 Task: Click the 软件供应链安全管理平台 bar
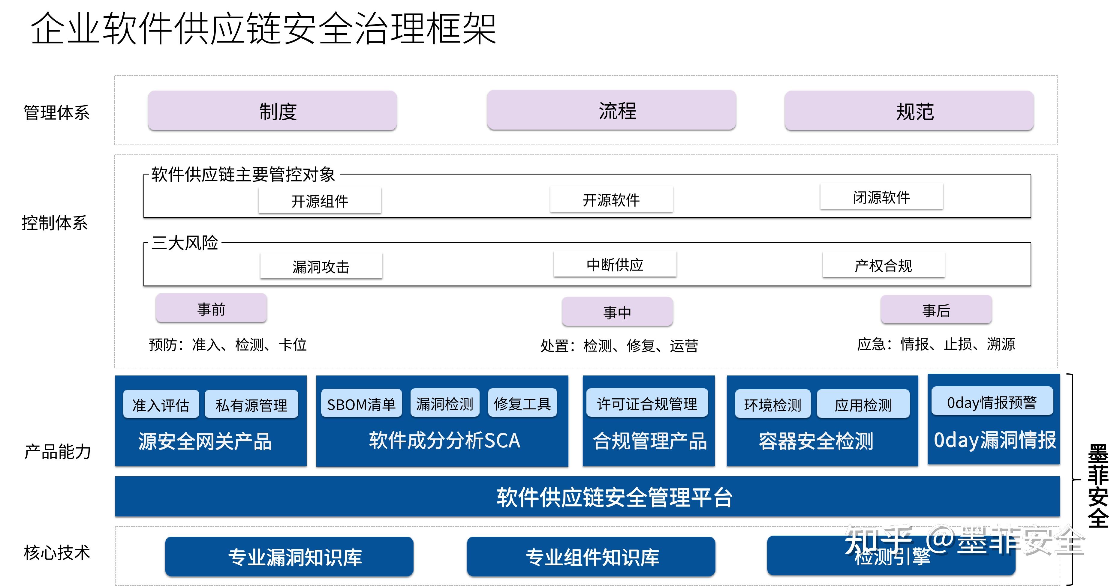(587, 497)
